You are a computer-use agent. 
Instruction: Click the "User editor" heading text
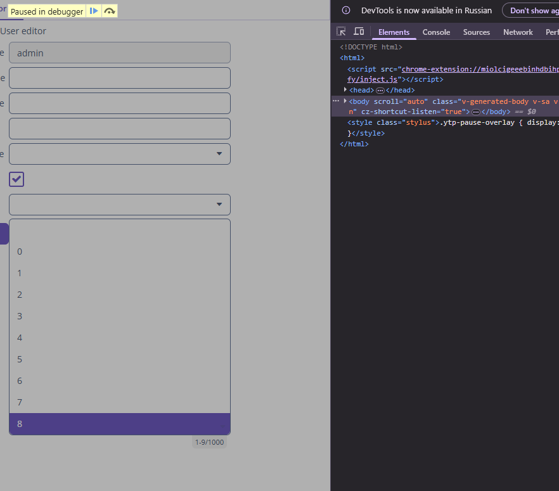tap(23, 31)
